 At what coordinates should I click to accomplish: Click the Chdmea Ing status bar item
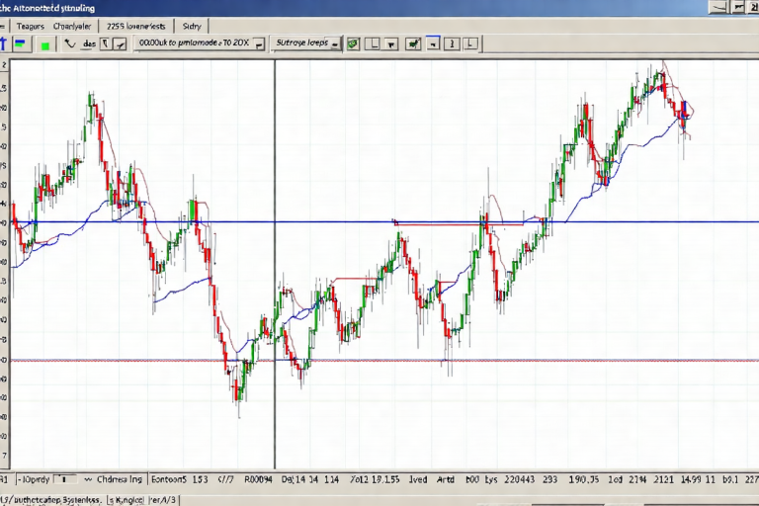(117, 479)
